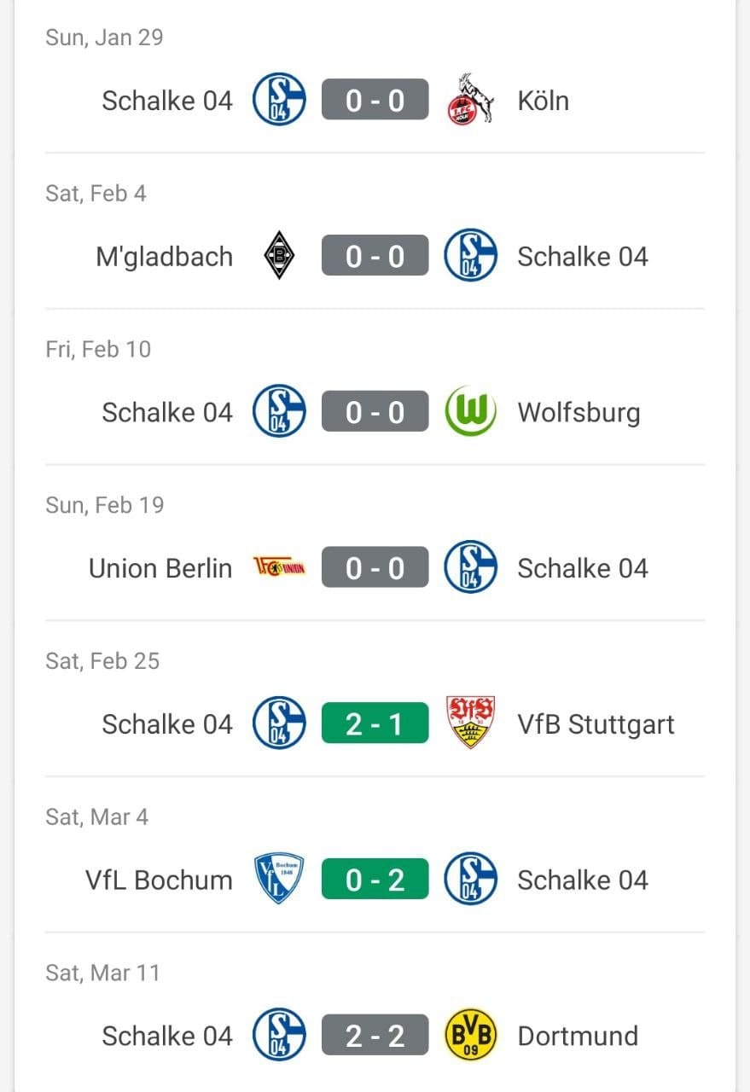
Task: Select the VfB Stuttgart team name
Action: pos(596,724)
